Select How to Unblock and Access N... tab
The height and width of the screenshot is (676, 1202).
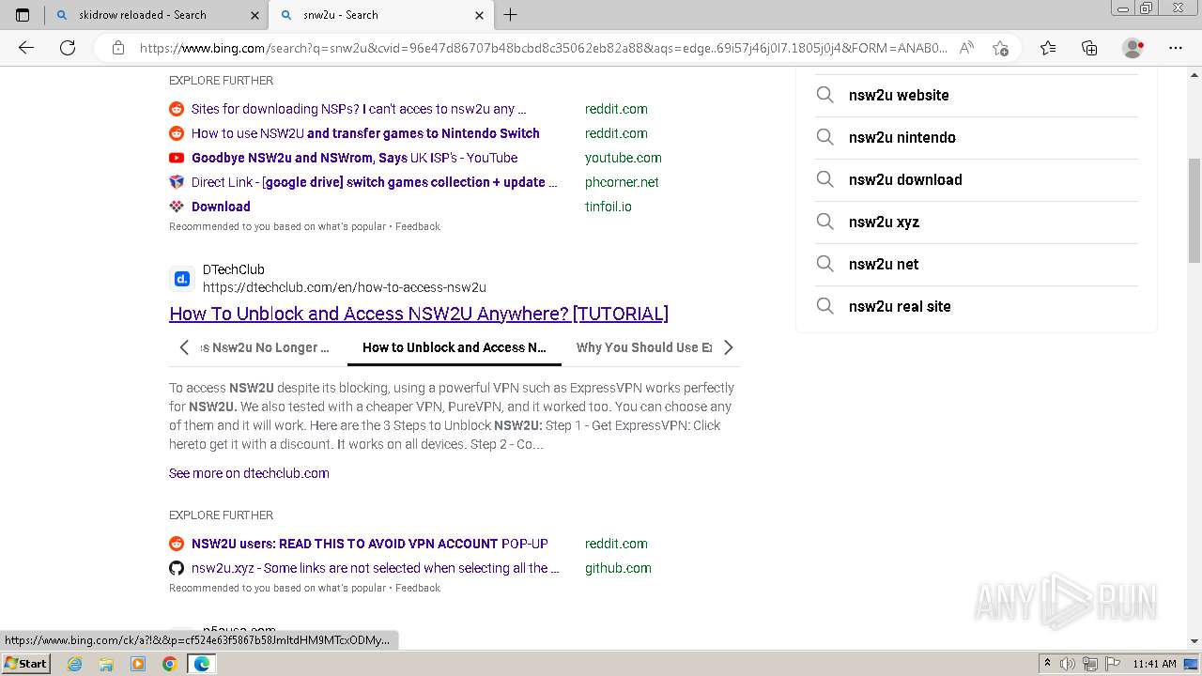pos(455,347)
